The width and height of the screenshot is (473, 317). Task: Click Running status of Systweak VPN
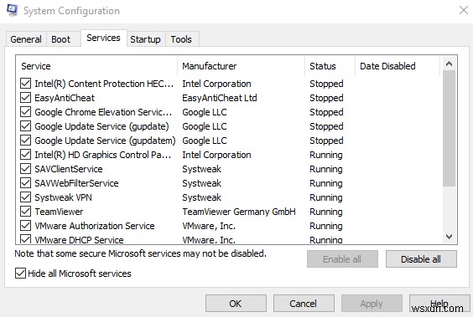(x=326, y=197)
